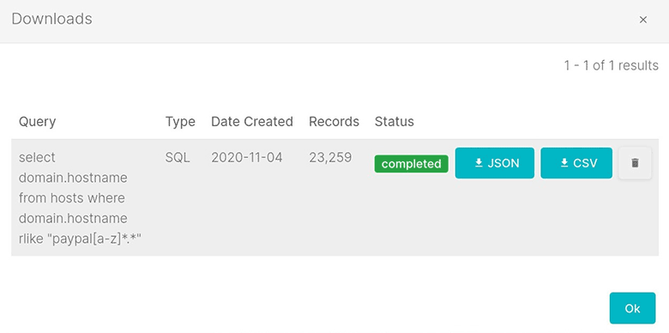
Task: Click the Date Created column header
Action: (x=251, y=122)
